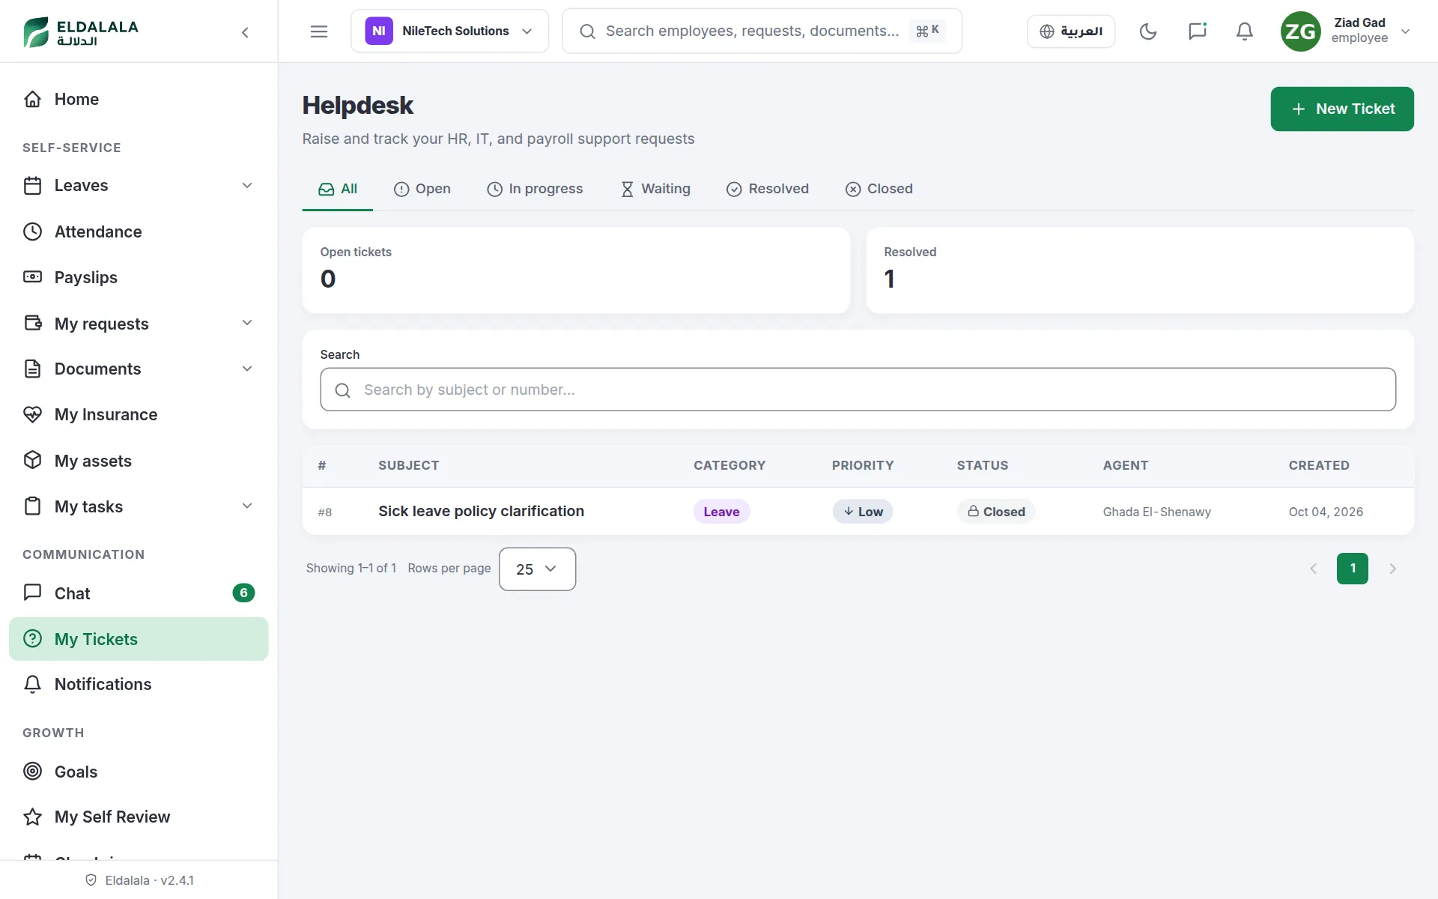Viewport: 1438px width, 899px height.
Task: Open Notifications in the sidebar
Action: 139,684
